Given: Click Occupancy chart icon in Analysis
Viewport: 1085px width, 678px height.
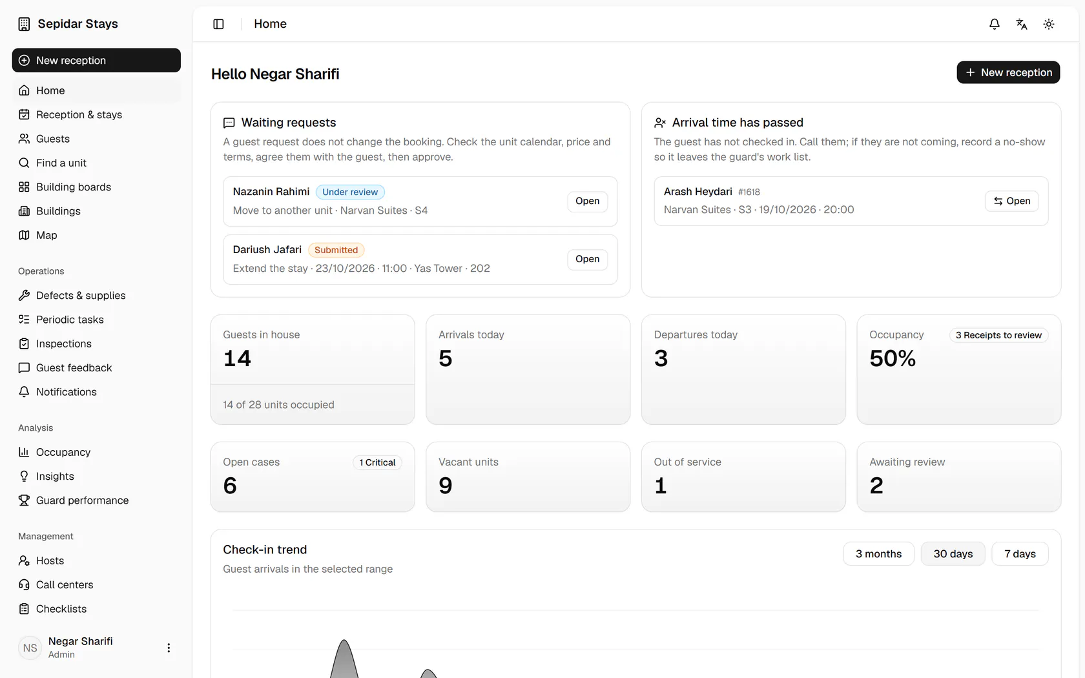Looking at the screenshot, I should pyautogui.click(x=24, y=452).
